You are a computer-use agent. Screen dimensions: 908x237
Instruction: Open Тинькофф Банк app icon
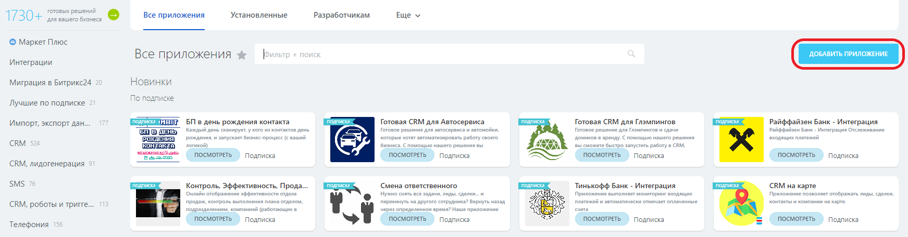547,203
